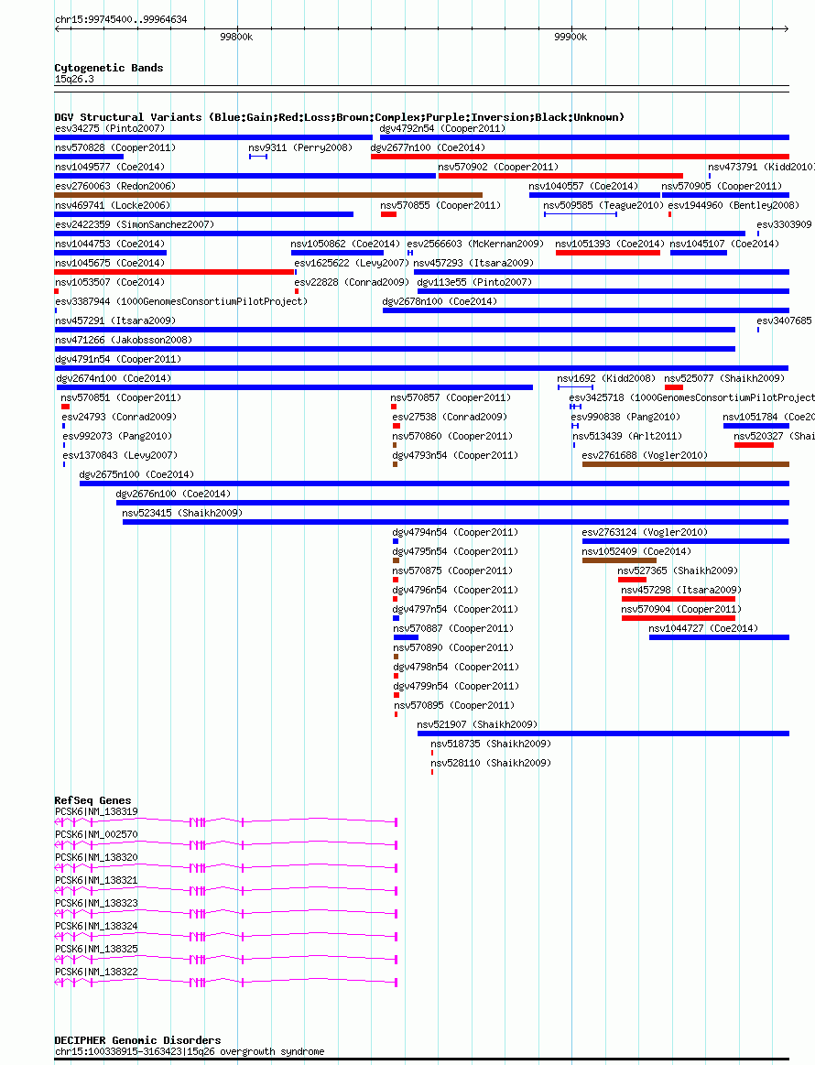Click the esv2761688 (Vogler2010) label
Screen dimensions: 815x1065
(645, 455)
